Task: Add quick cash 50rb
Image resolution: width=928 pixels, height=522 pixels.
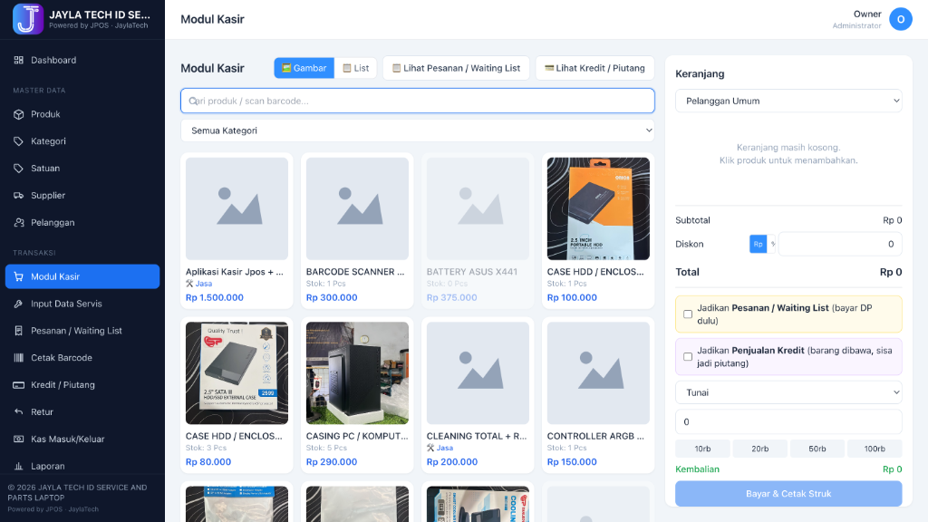Action: point(817,449)
